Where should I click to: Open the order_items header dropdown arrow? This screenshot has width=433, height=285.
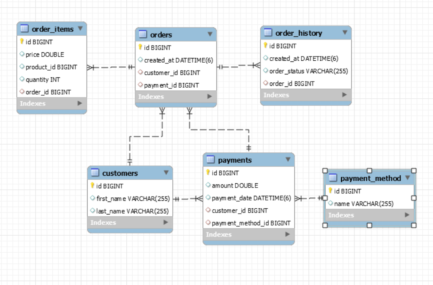tap(79, 28)
